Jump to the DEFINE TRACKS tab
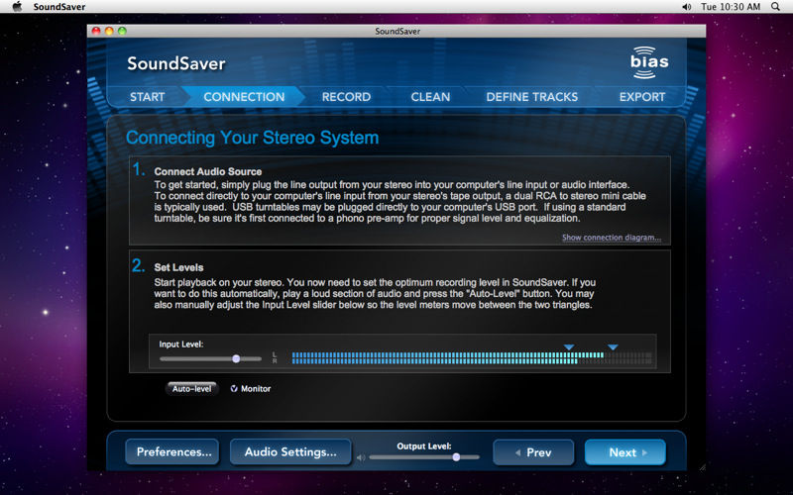 [x=532, y=97]
